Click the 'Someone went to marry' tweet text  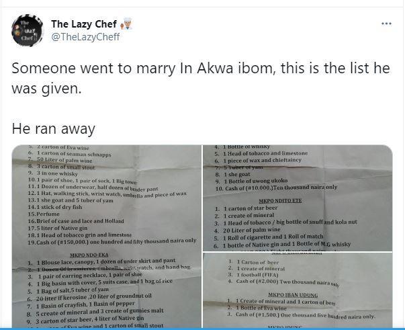(x=201, y=69)
